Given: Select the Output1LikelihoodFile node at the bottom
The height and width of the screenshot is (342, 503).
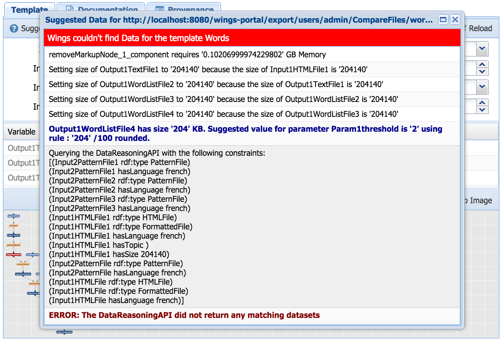Looking at the screenshot, I should [64, 332].
